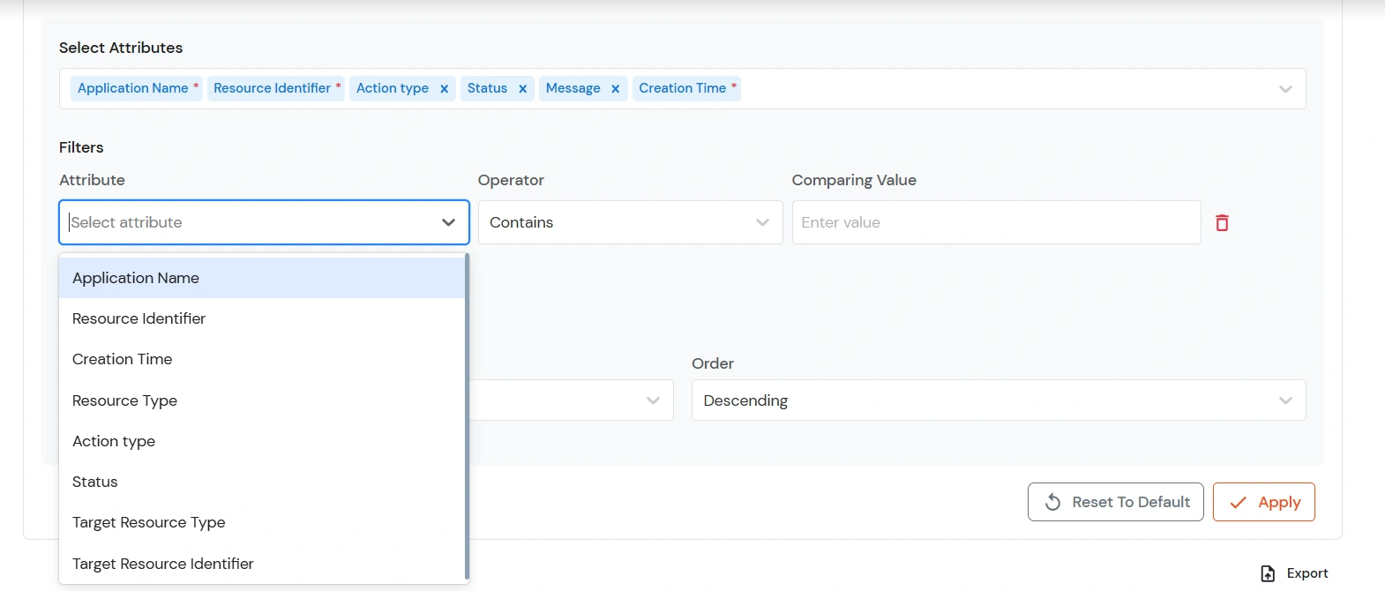This screenshot has width=1385, height=591.
Task: Open the Contains operator dropdown
Action: pos(630,222)
